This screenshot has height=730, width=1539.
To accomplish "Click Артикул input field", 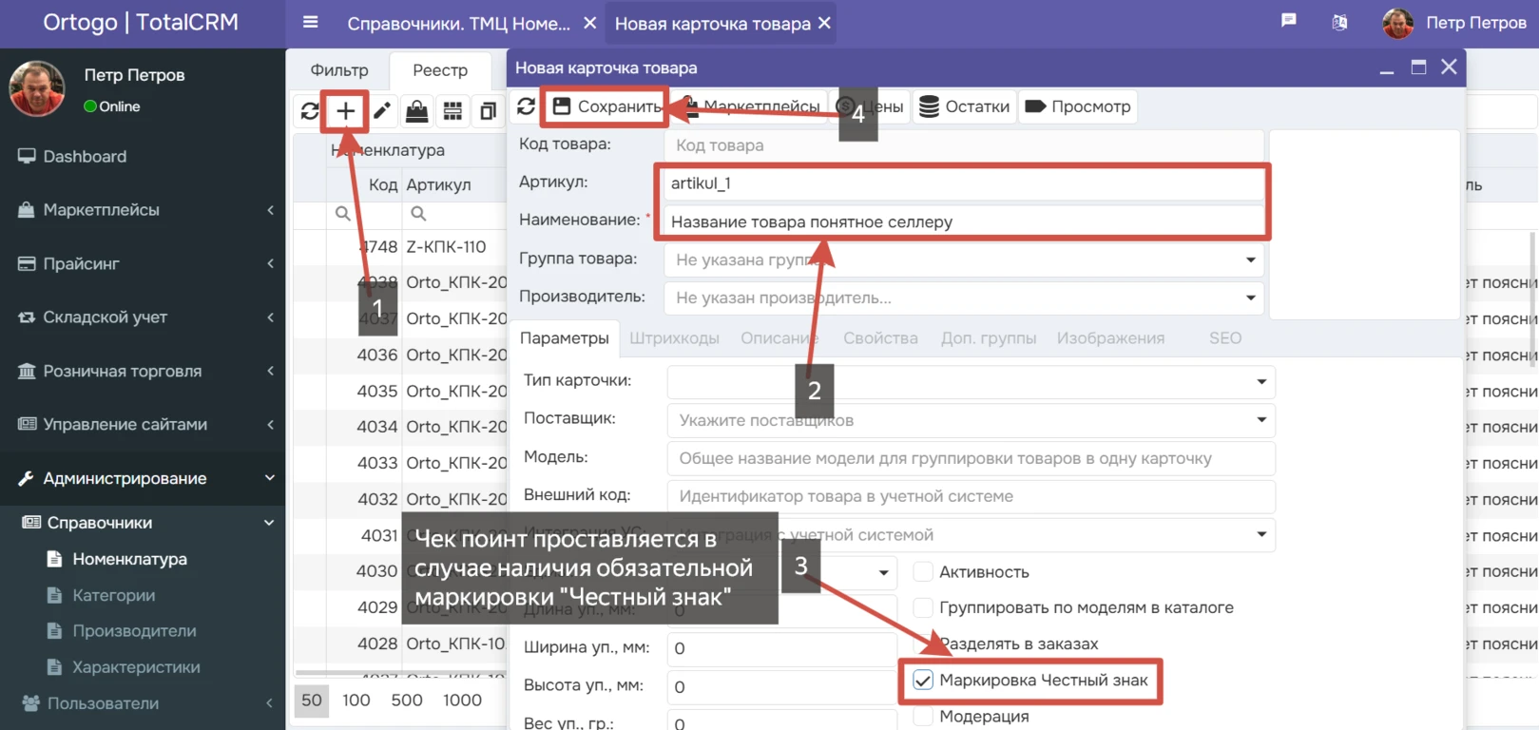I will pos(962,183).
